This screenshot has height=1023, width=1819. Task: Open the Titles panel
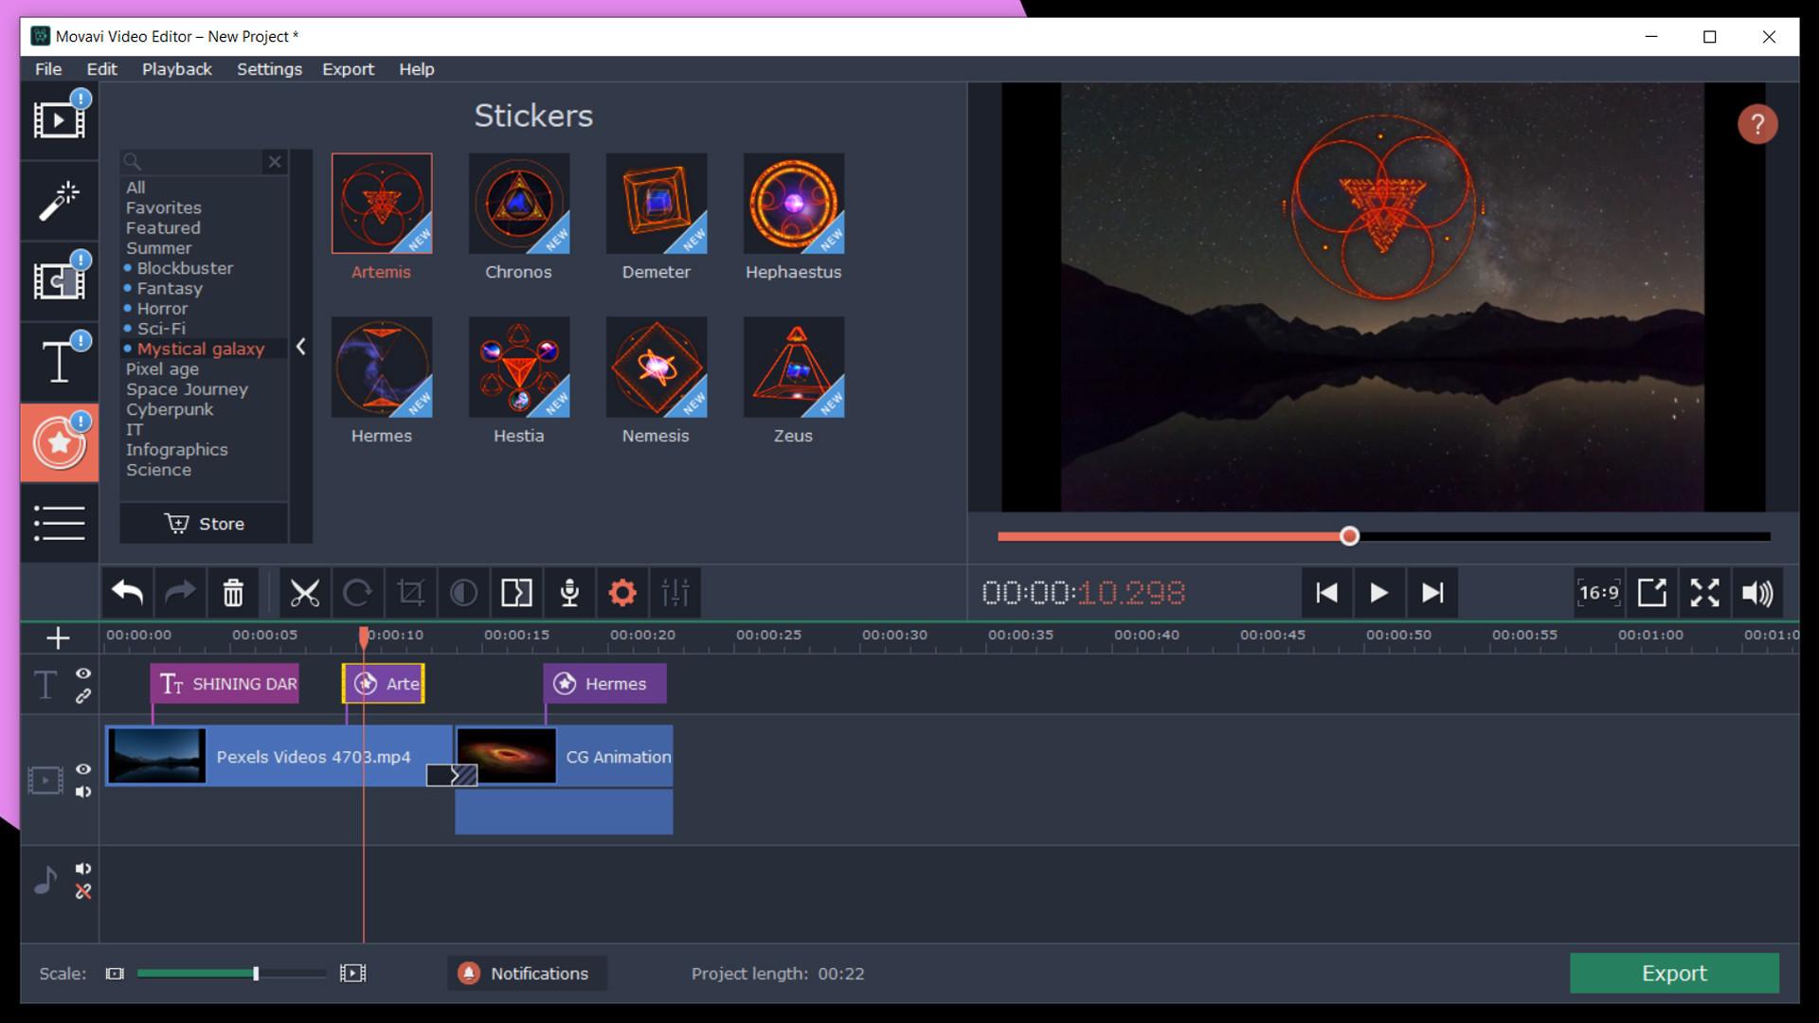pyautogui.click(x=59, y=361)
